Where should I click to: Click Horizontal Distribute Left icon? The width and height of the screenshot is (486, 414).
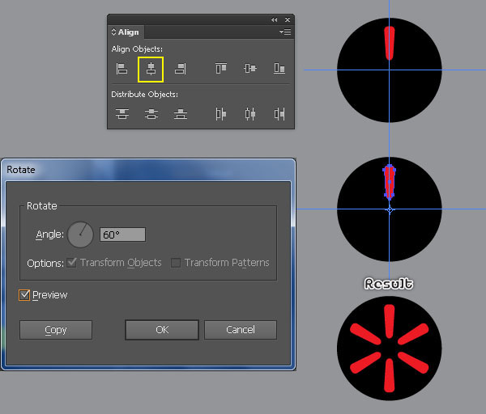pyautogui.click(x=220, y=114)
